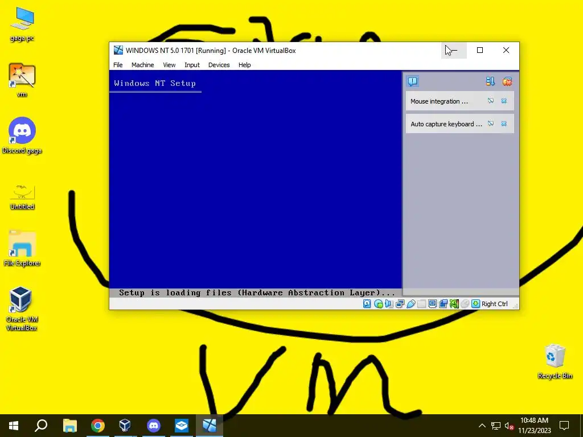
Task: Click the recording indicator with overlapping screens
Action: click(443, 304)
